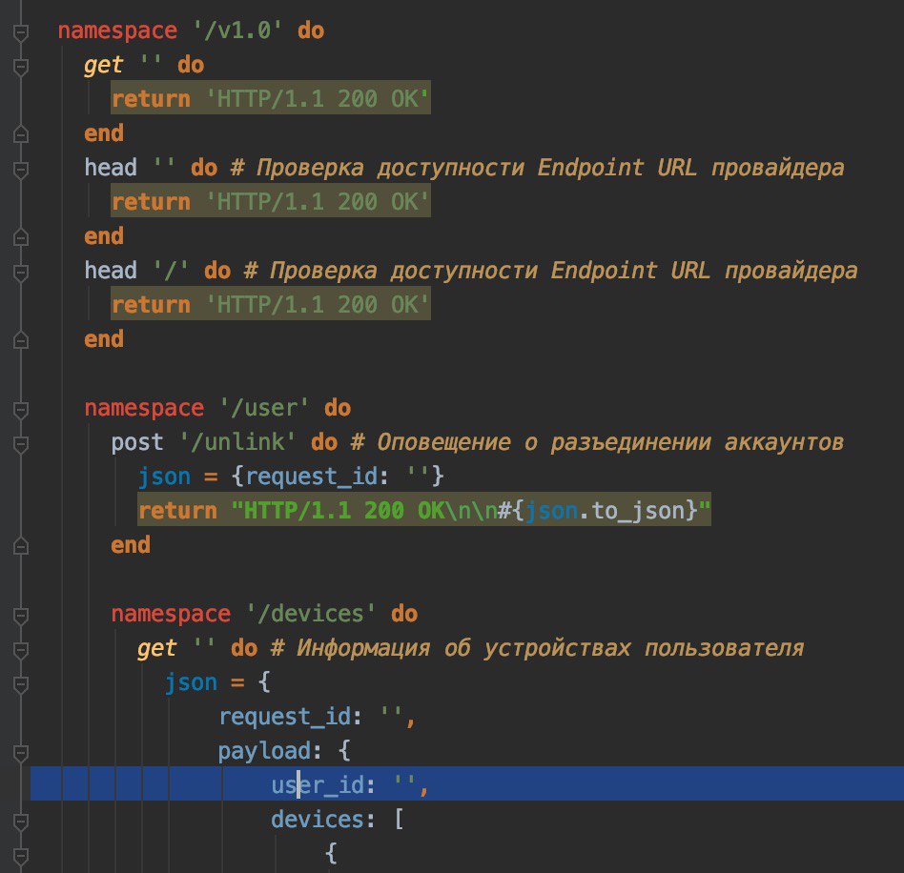The width and height of the screenshot is (904, 873).
Task: Click the do keyword after namespace '/user'
Action: pos(338,408)
